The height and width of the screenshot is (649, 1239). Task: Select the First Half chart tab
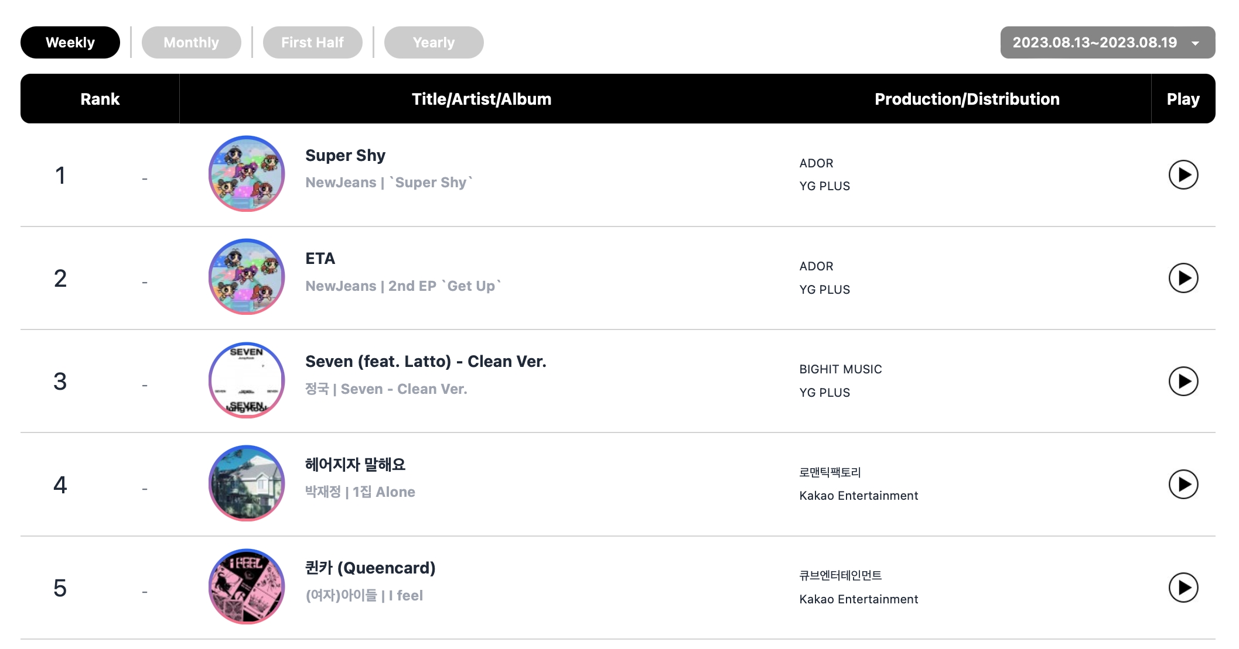tap(312, 42)
